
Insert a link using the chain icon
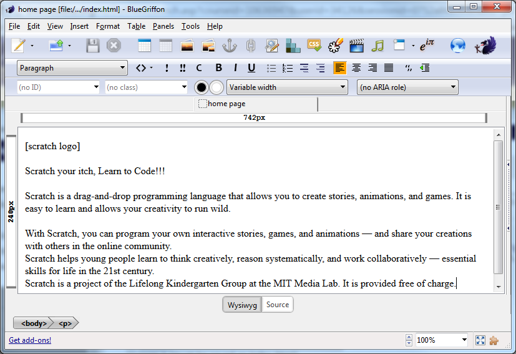pyautogui.click(x=251, y=46)
